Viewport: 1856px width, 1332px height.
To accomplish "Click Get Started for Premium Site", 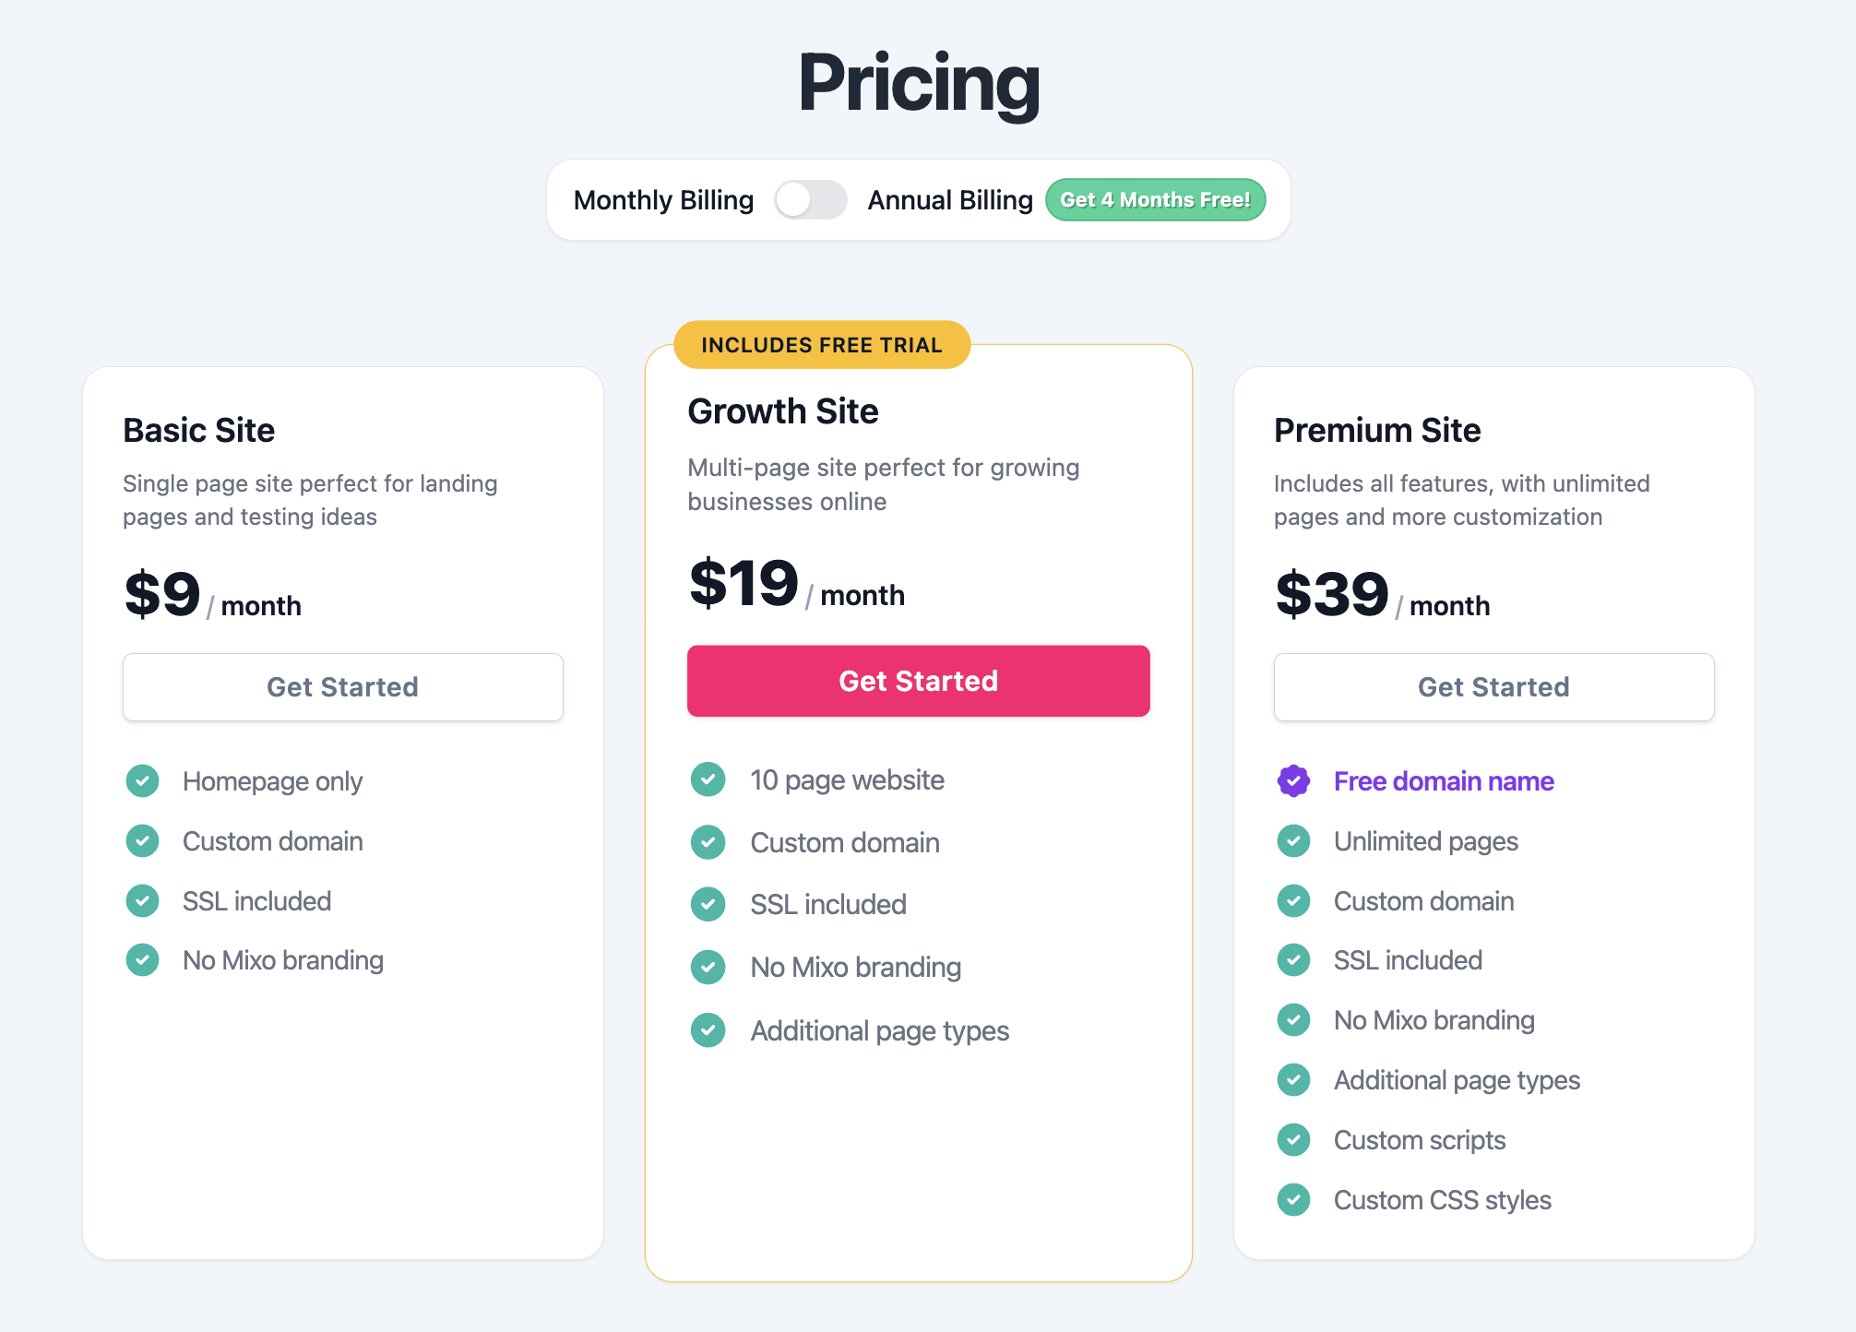I will click(1494, 687).
